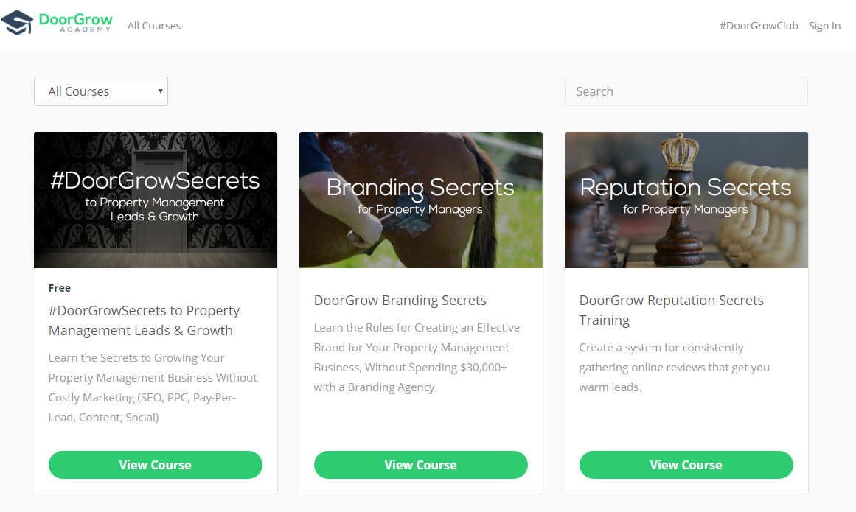Focus the Search input field
This screenshot has width=856, height=512.
(686, 91)
